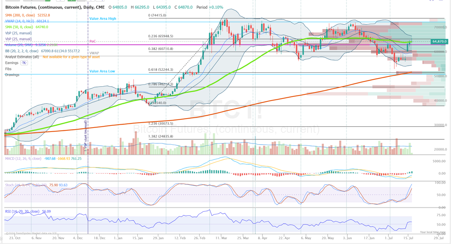Click the Your local time zone text

pyautogui.click(x=433, y=232)
